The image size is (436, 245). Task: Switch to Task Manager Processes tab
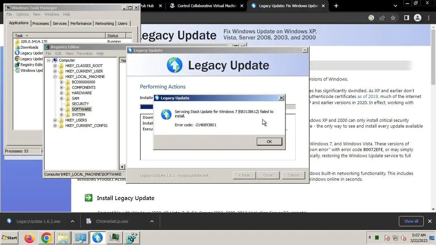tap(41, 23)
